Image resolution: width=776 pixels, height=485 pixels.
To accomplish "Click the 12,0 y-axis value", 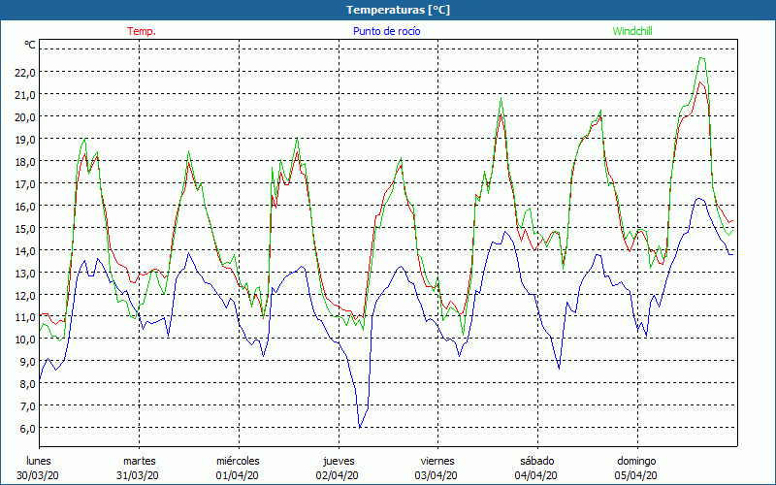I will click(26, 295).
